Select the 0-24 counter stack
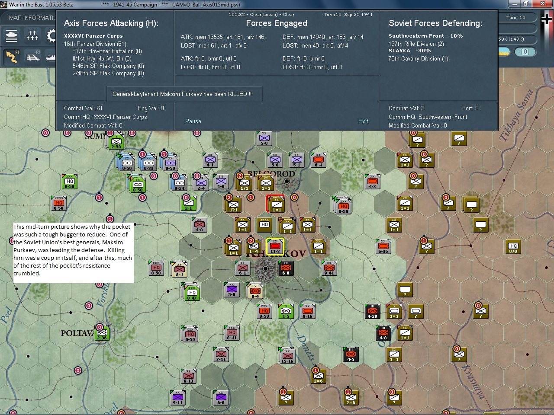Screen dimensions: 554x415 point(179,183)
